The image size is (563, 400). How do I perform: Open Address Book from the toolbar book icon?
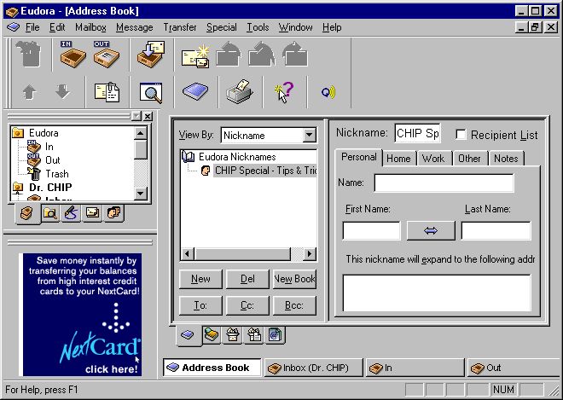pos(195,91)
